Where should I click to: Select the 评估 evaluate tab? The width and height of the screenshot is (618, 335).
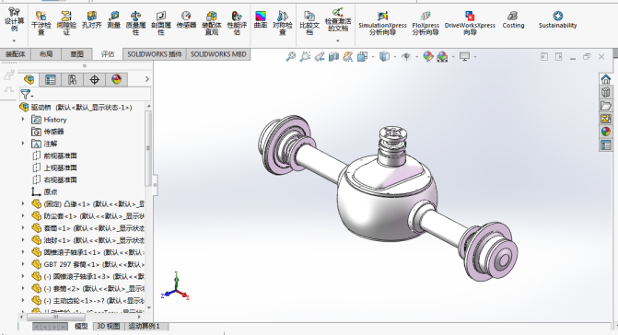point(107,54)
